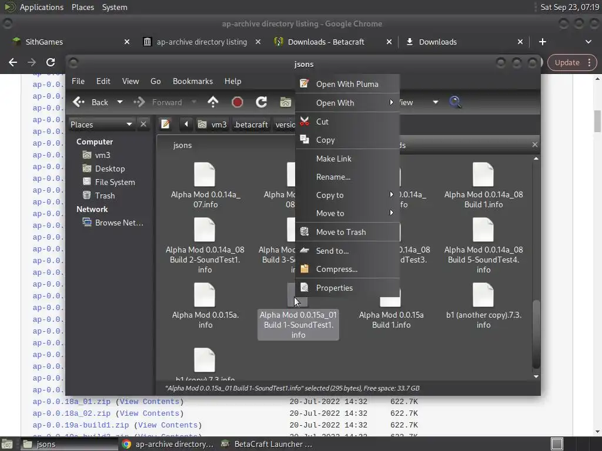This screenshot has height=451, width=602.
Task: Expand the Open With submenu
Action: click(x=347, y=103)
